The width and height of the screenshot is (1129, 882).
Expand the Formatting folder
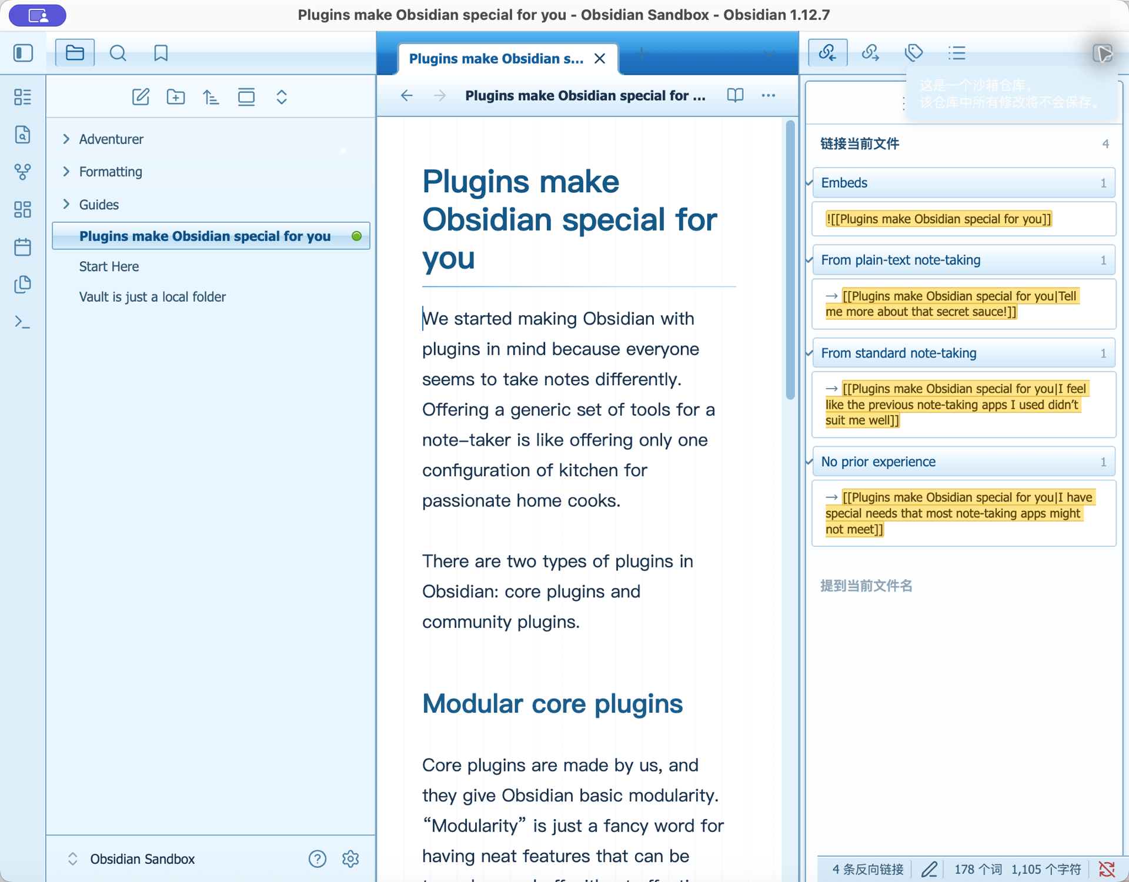(x=66, y=171)
